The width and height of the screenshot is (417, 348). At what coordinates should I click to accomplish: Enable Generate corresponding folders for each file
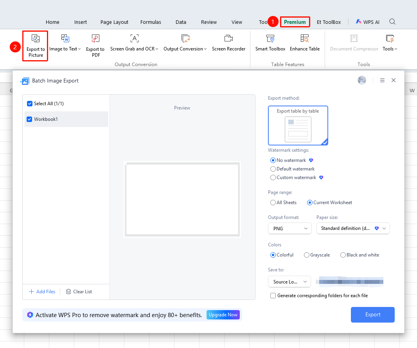(x=273, y=296)
